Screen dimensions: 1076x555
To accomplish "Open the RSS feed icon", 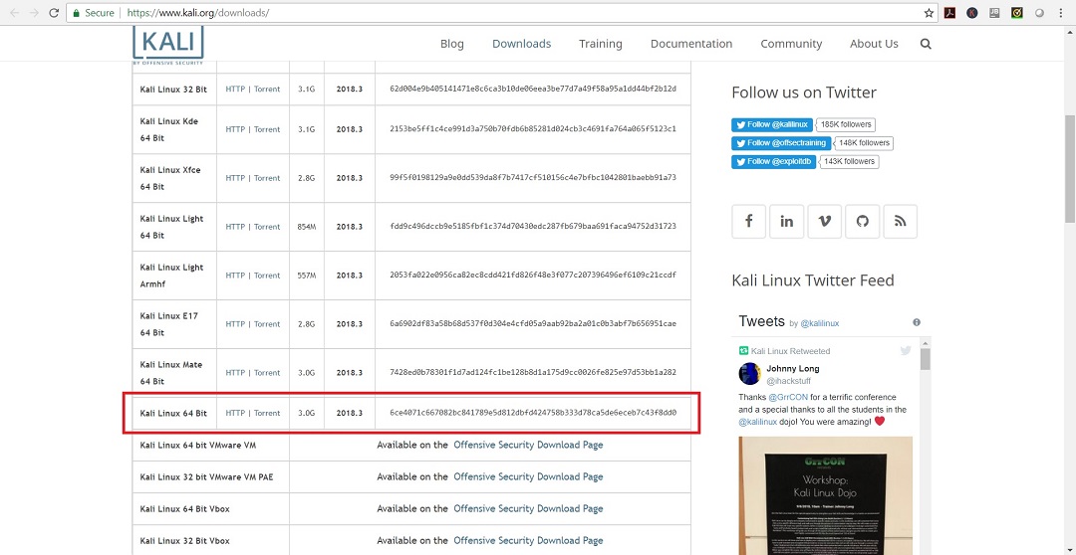I will click(x=901, y=221).
